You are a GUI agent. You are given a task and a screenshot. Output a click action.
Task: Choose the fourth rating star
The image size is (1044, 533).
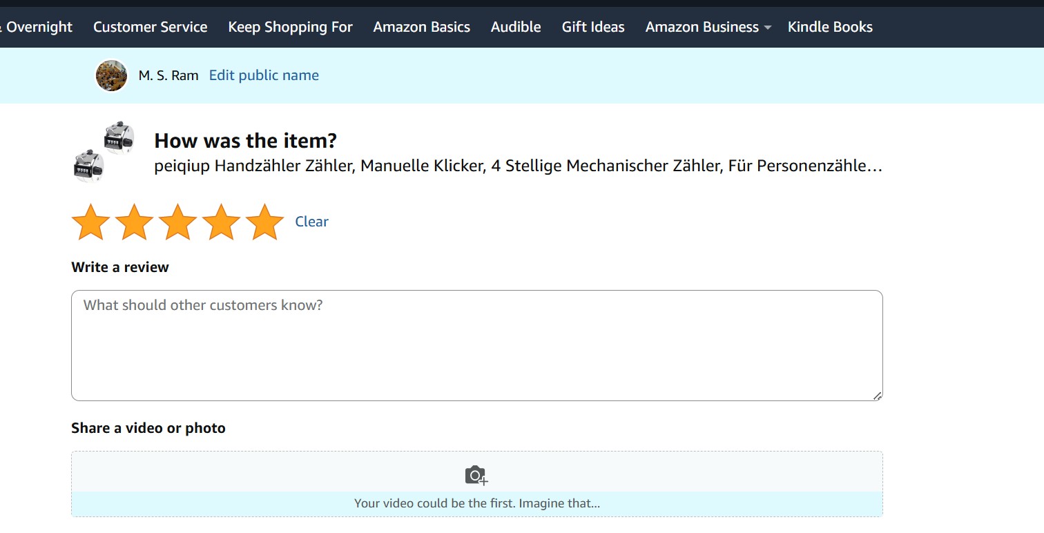tap(221, 222)
